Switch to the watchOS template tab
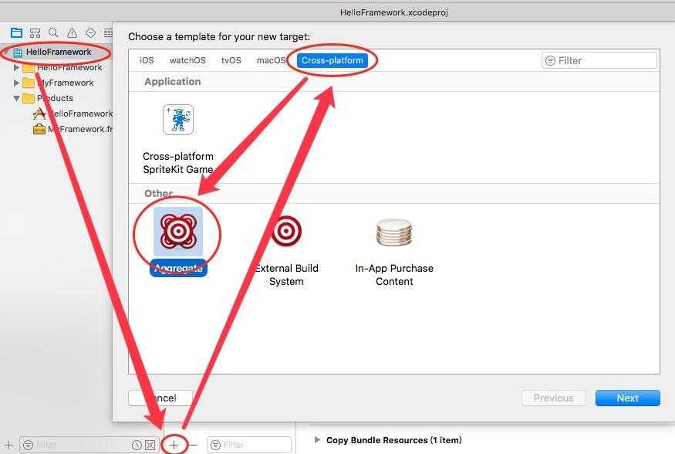Screen dimensions: 675x454 [x=187, y=60]
